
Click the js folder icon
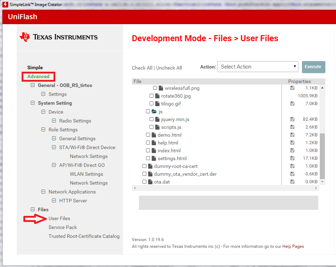pyautogui.click(x=154, y=111)
